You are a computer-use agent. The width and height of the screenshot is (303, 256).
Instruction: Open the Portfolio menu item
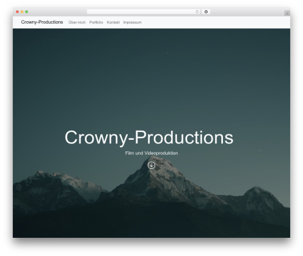(96, 22)
